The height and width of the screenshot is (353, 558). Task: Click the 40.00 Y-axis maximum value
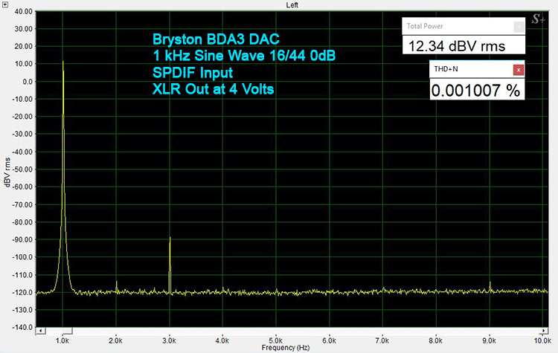(x=22, y=13)
